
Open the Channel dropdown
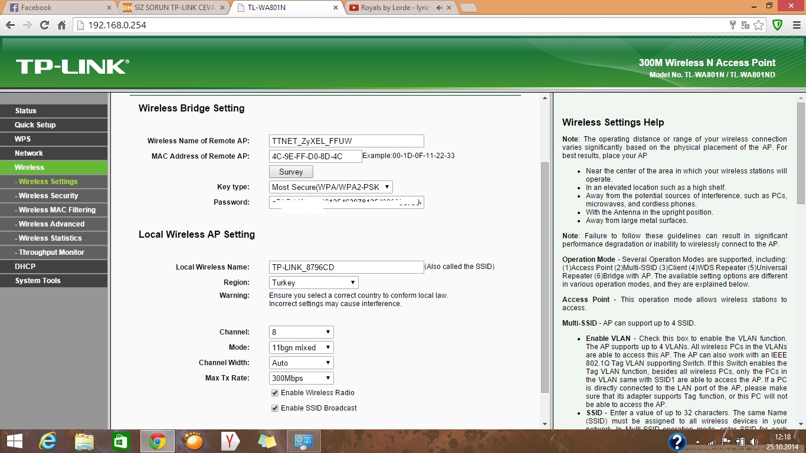click(x=302, y=332)
